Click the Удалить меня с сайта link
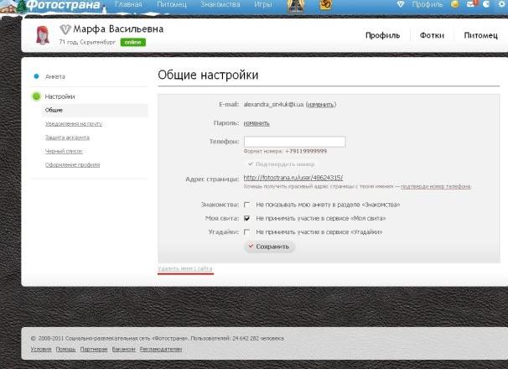The height and width of the screenshot is (369, 508). coord(185,268)
